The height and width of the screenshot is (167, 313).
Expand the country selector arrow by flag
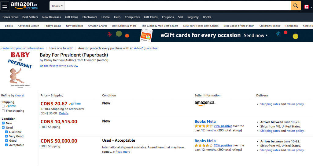click(x=311, y=7)
